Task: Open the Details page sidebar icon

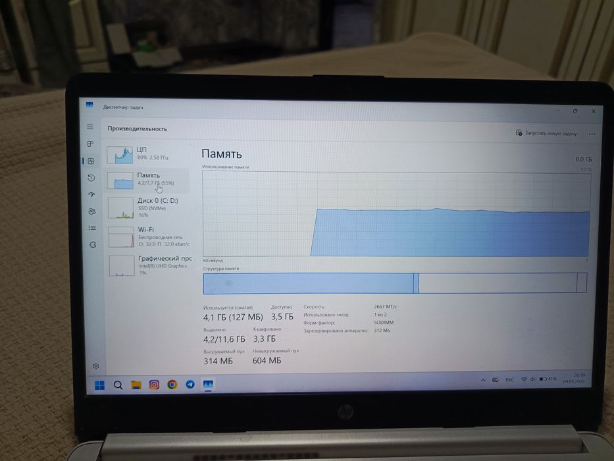Action: [x=92, y=228]
